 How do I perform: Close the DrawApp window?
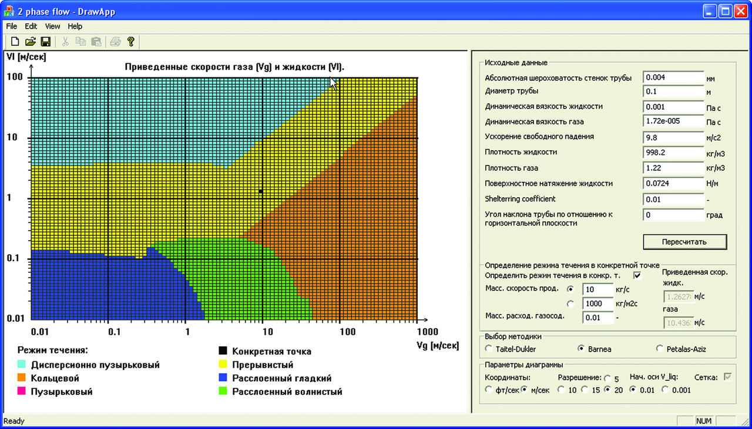[740, 11]
